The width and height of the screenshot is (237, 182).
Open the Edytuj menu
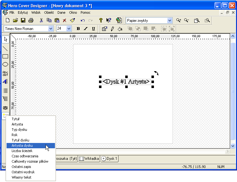(23, 12)
